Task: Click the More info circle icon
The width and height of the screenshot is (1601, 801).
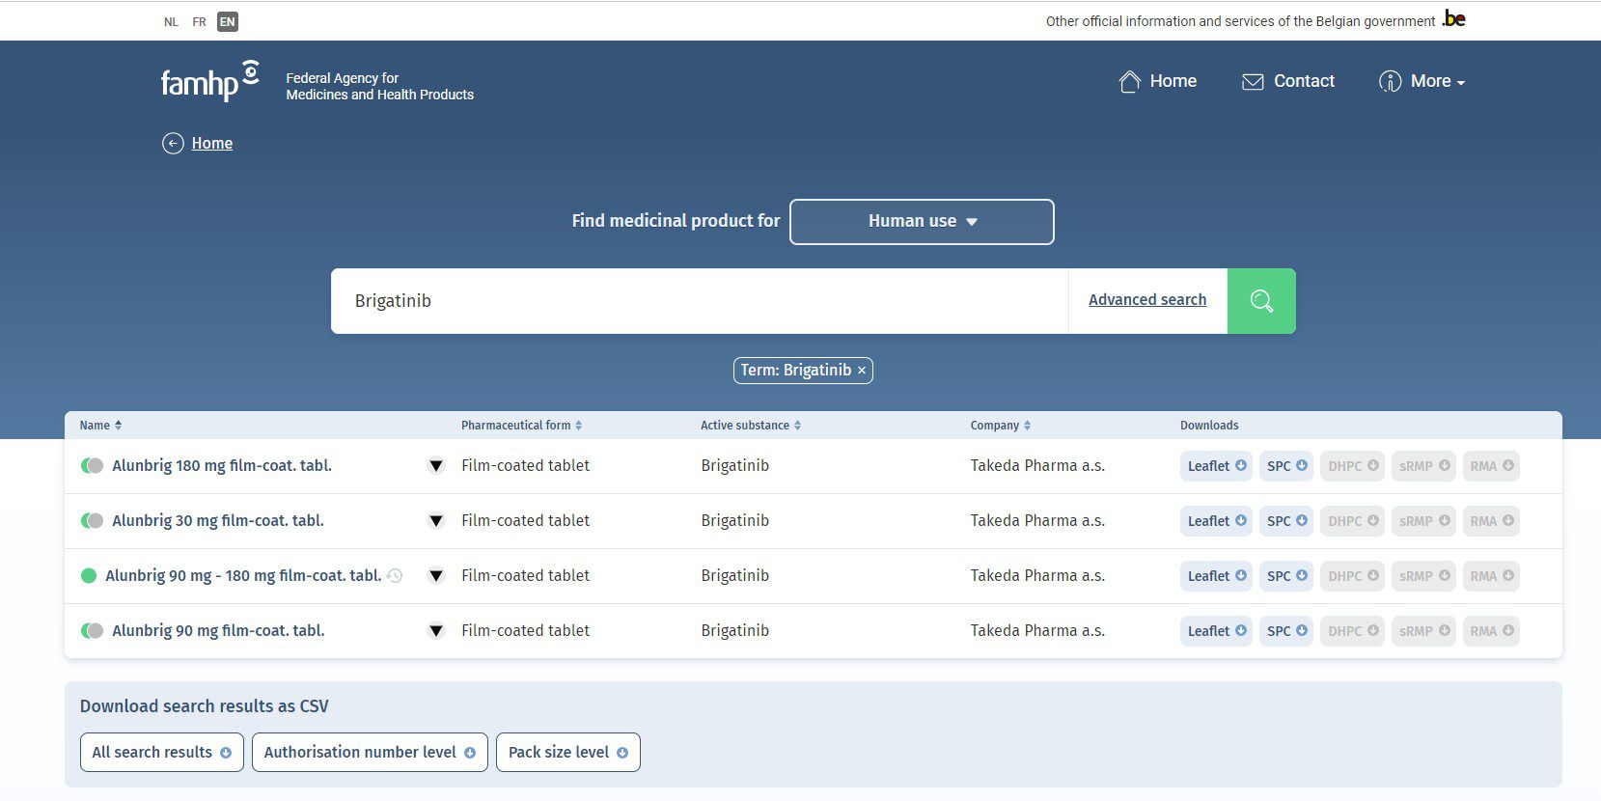Action: pyautogui.click(x=1390, y=82)
